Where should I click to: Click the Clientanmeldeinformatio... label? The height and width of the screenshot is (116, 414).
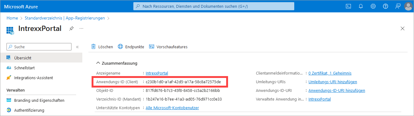(x=279, y=73)
